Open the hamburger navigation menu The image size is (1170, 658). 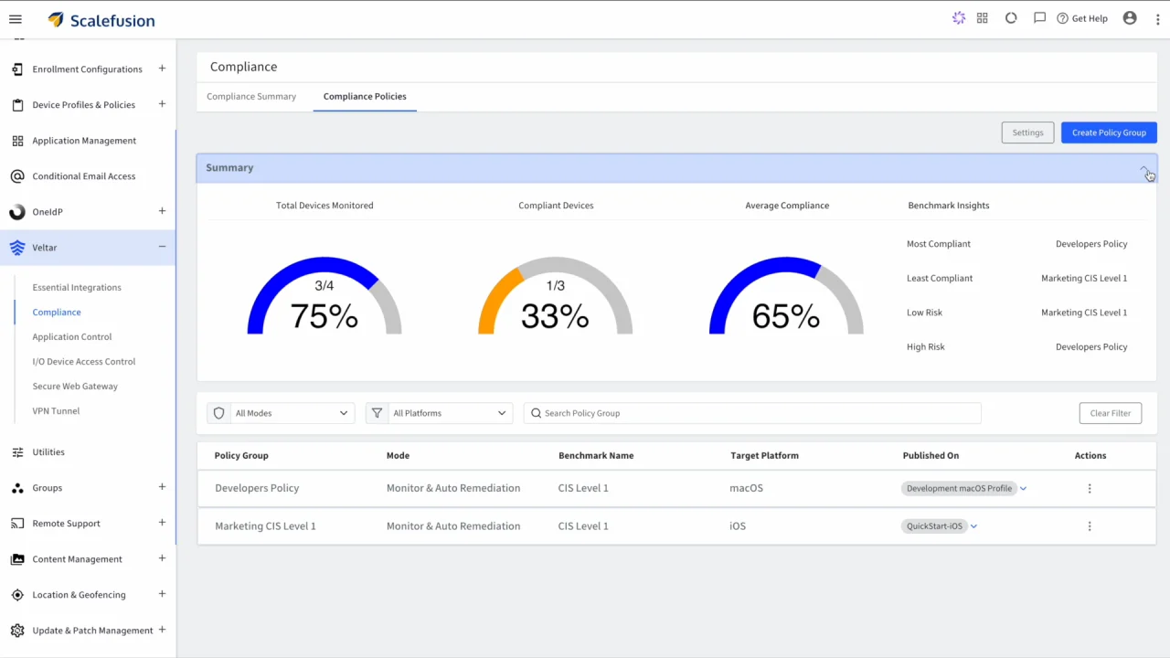[15, 19]
